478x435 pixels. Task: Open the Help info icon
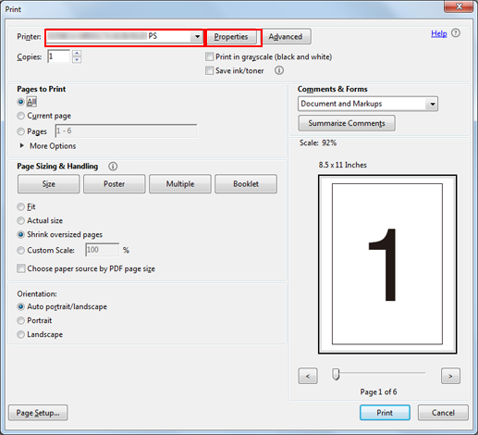pos(456,33)
